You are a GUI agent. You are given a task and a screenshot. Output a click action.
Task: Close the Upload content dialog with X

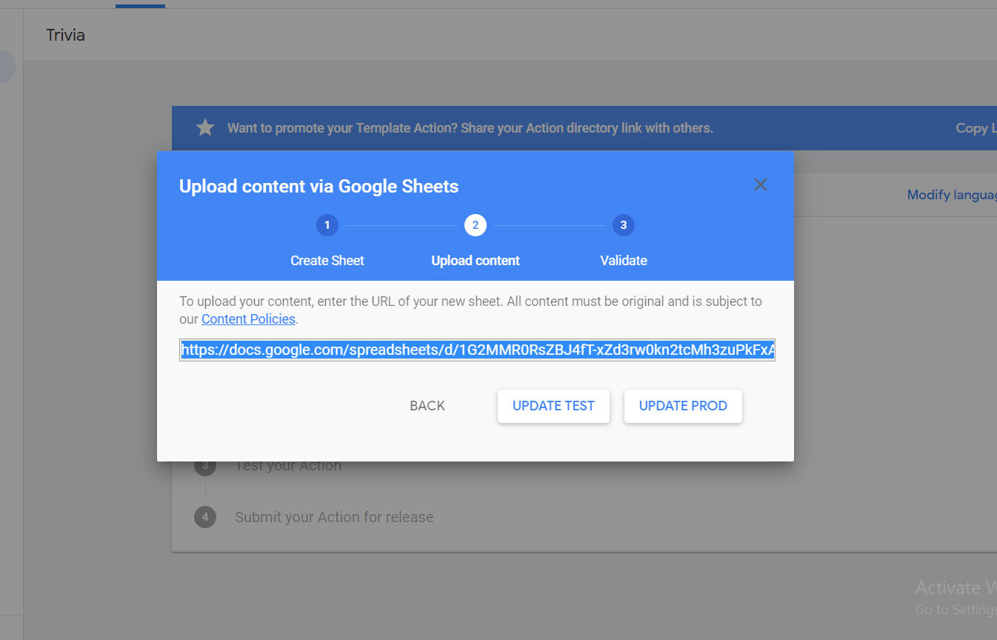click(x=760, y=185)
